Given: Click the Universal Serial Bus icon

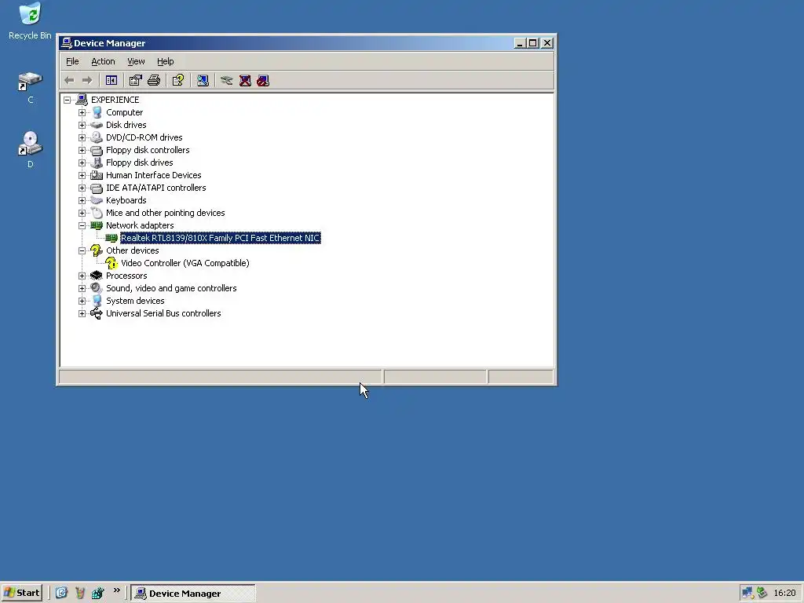Looking at the screenshot, I should (x=97, y=313).
